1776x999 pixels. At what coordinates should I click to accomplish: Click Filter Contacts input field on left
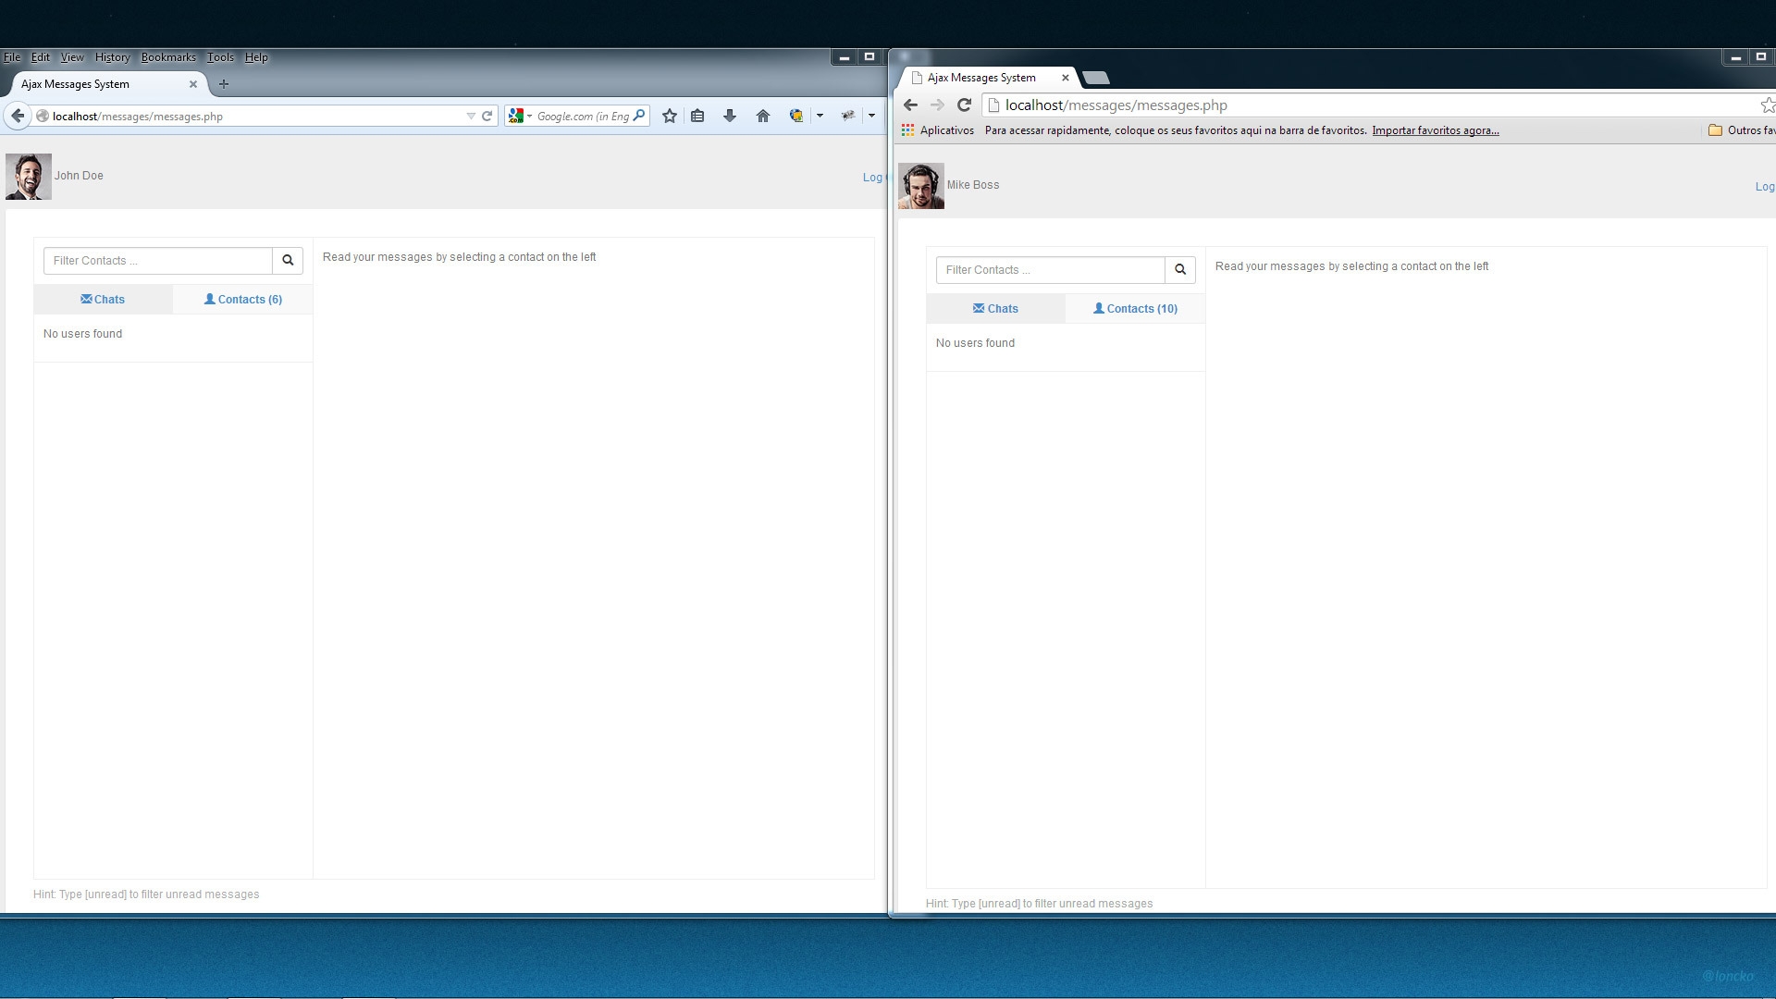pyautogui.click(x=157, y=260)
